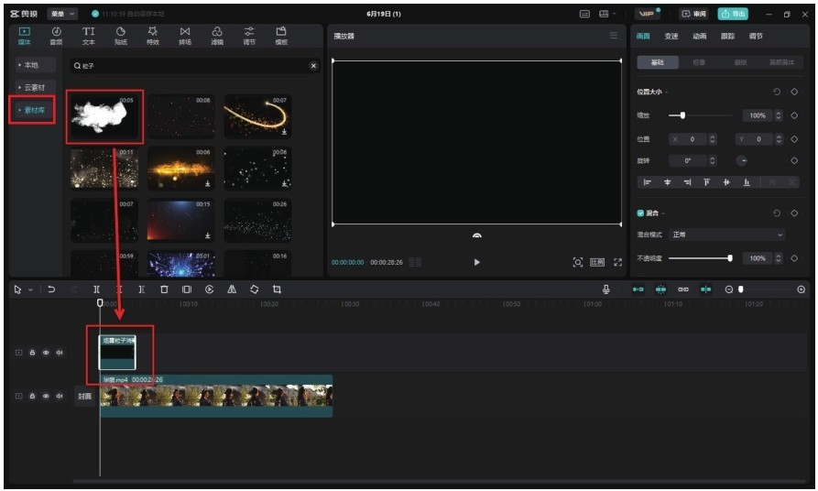Select the Cutout (抠像) sub-tab

[699, 62]
